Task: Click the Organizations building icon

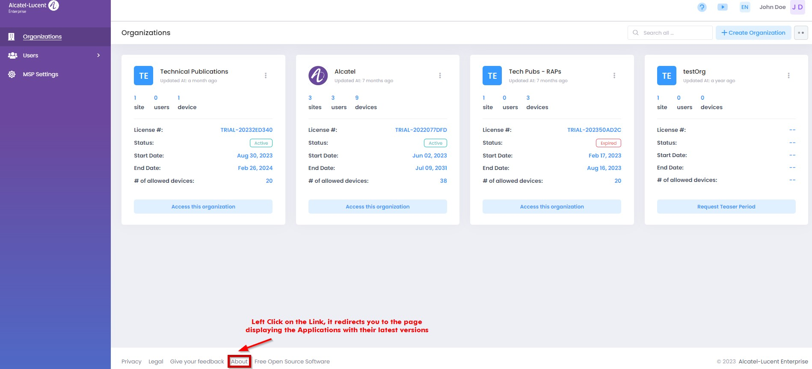Action: point(12,37)
